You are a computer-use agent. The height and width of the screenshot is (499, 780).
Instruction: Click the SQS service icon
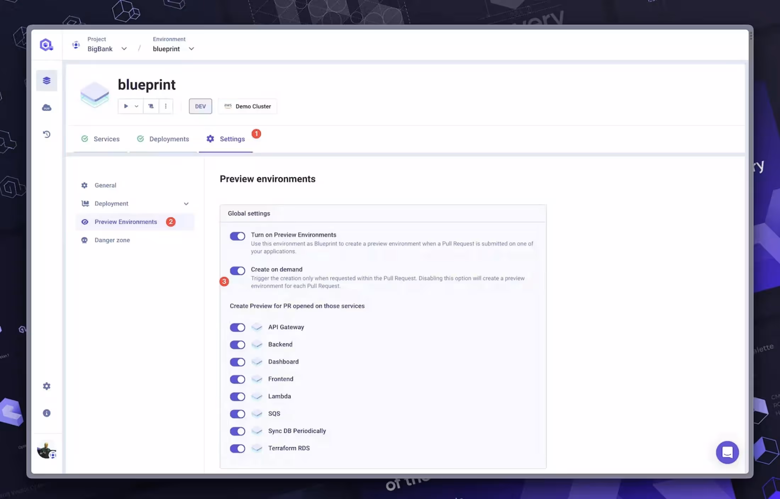[257, 414]
